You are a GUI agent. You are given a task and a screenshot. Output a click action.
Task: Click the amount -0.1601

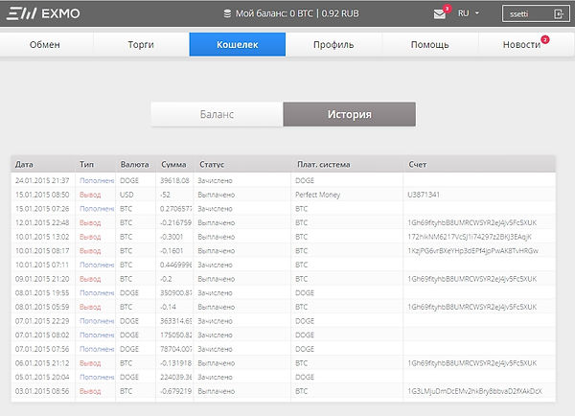172,250
